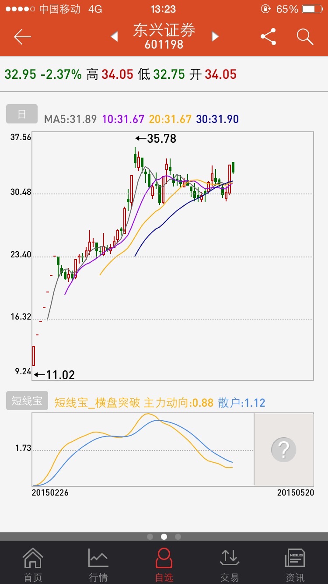This screenshot has height=584, width=328.
Task: Tap 散户:1.12 indicator value
Action: click(241, 403)
